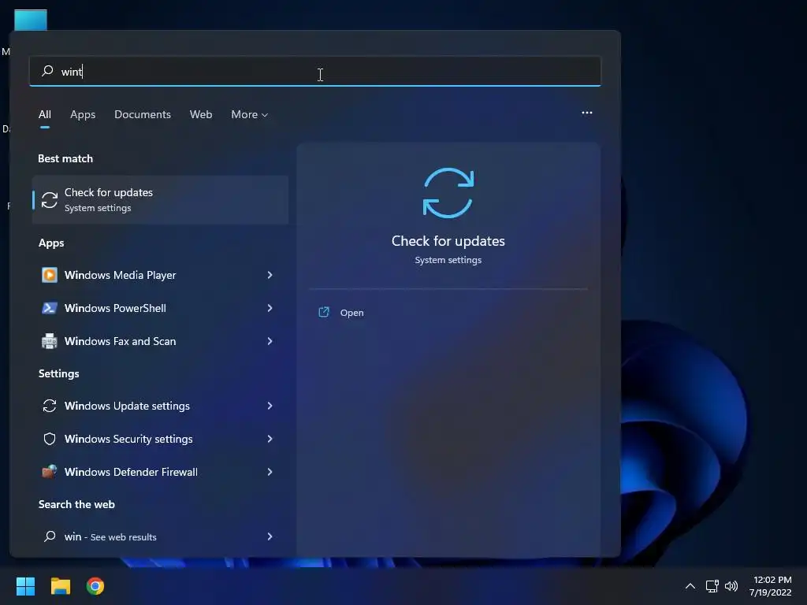Screen dimensions: 807x605
Task: Click the Windows PowerShell icon
Action: click(x=50, y=308)
